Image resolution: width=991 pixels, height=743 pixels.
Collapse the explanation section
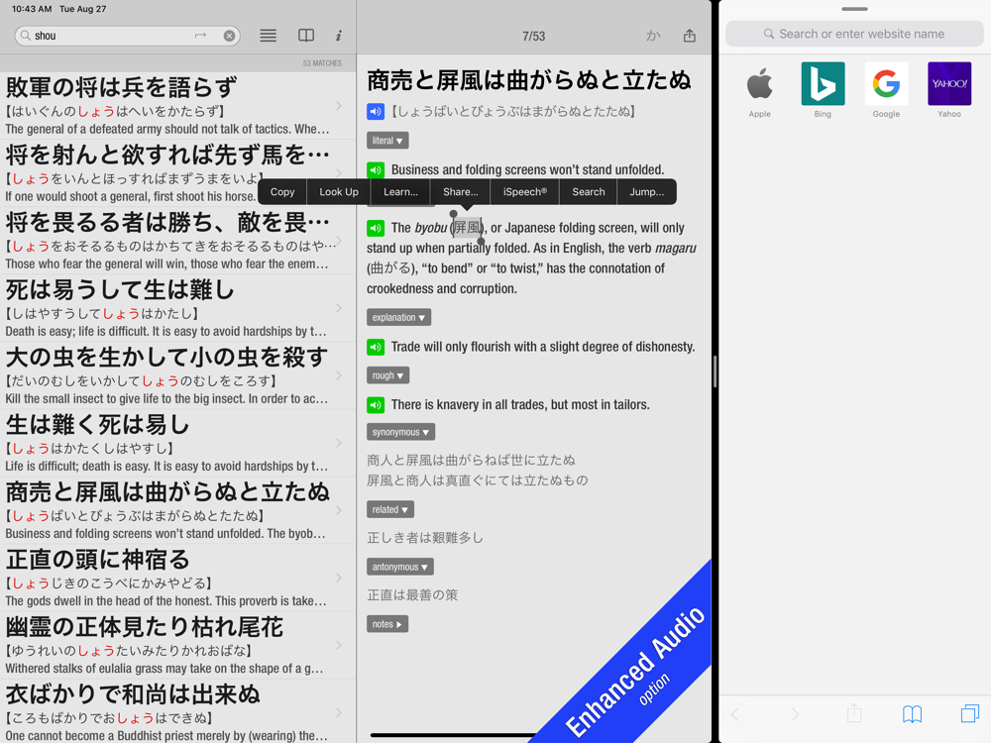coord(398,317)
